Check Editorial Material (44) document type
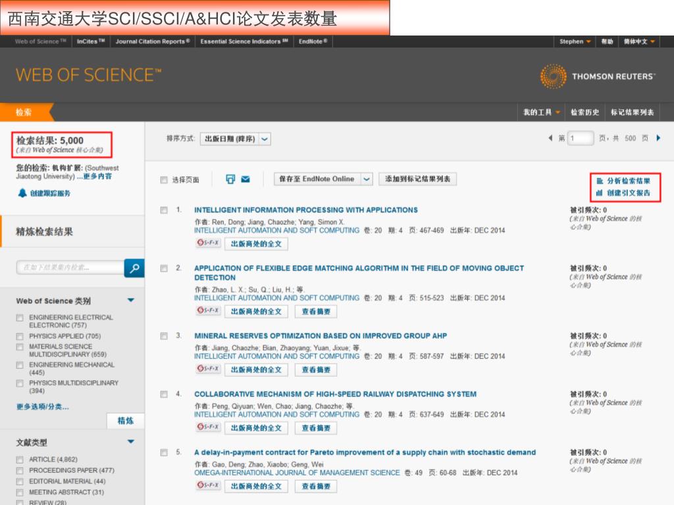 pyautogui.click(x=20, y=482)
